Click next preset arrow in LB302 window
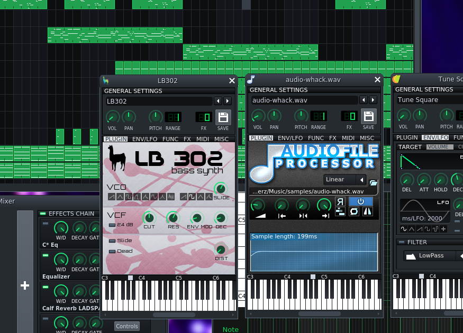This screenshot has height=333, width=463. pyautogui.click(x=228, y=101)
